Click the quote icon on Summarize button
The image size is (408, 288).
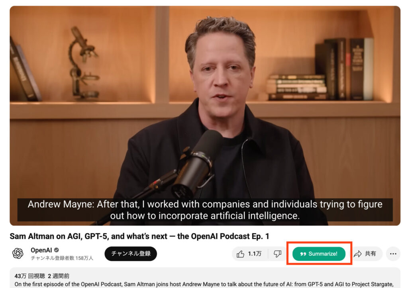(x=303, y=254)
